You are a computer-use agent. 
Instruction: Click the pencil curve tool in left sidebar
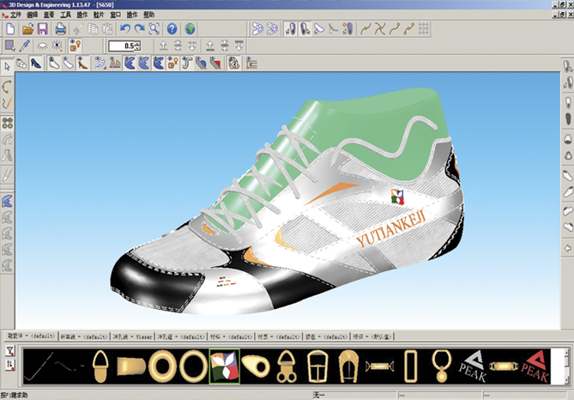coord(7,103)
